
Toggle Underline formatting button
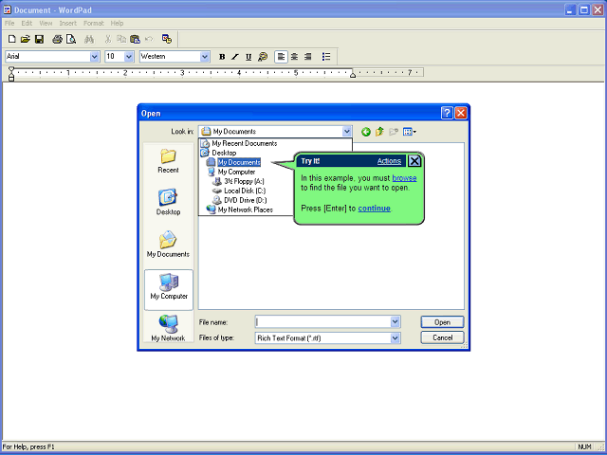pyautogui.click(x=248, y=57)
